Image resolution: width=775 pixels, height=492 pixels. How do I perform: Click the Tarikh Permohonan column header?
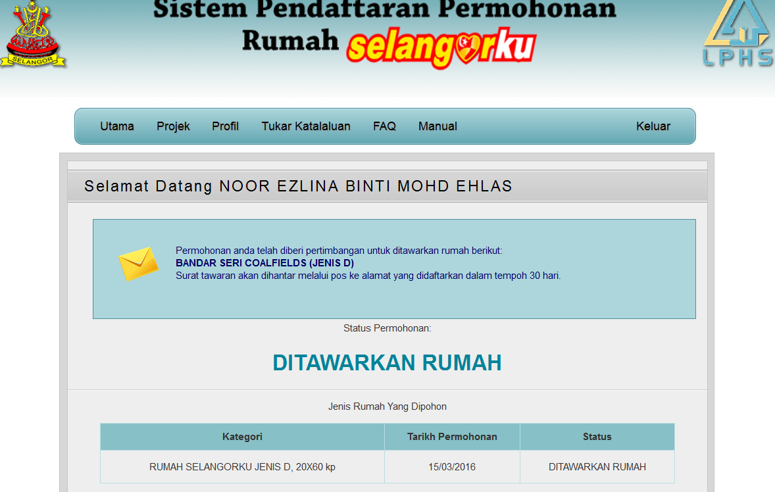pyautogui.click(x=452, y=437)
